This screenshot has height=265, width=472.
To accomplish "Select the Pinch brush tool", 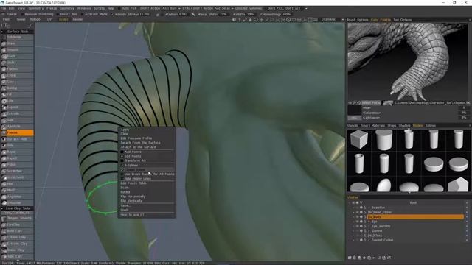I will point(17,56).
